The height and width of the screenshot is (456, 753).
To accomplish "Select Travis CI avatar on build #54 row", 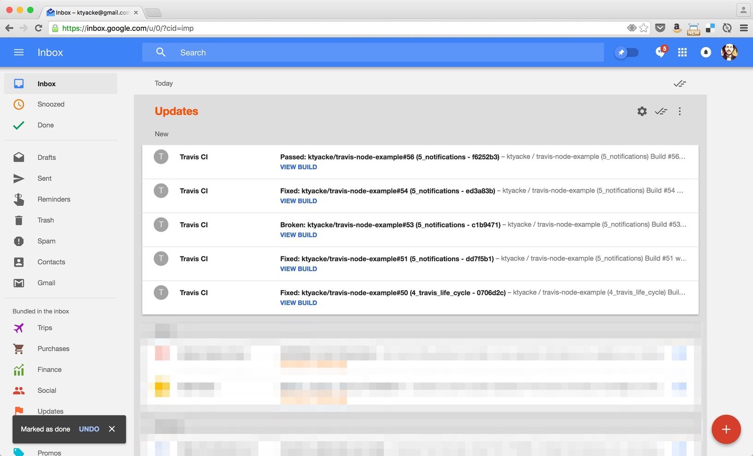I will (161, 191).
